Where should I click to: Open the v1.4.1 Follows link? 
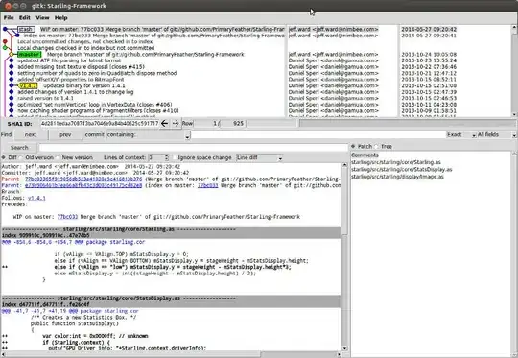[36, 198]
